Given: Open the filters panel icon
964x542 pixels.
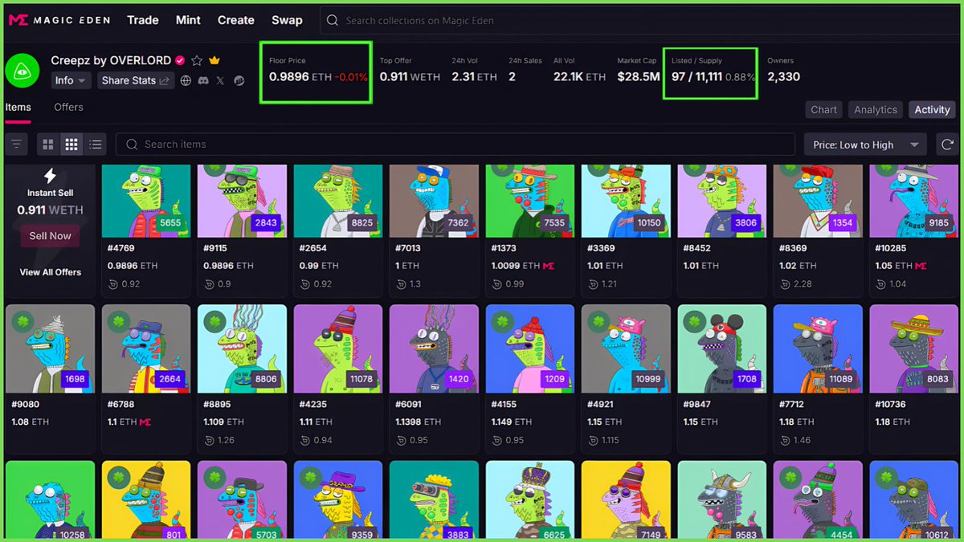Looking at the screenshot, I should (17, 145).
